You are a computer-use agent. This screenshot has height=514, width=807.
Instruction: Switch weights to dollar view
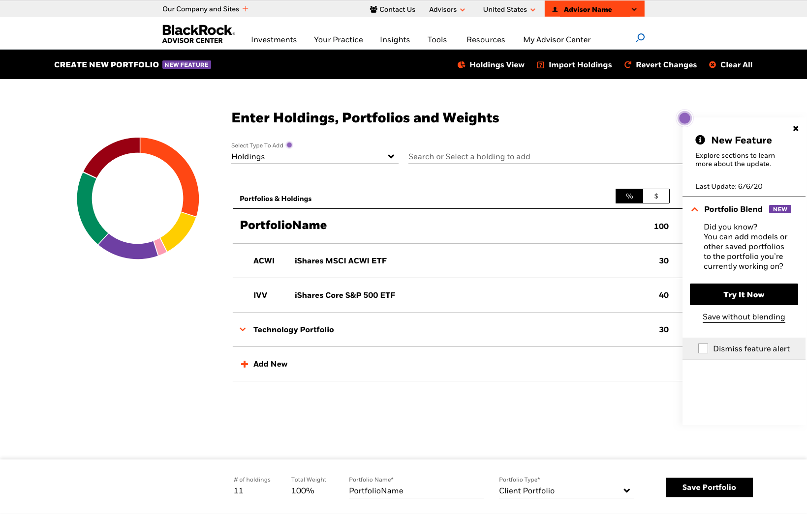(x=656, y=196)
